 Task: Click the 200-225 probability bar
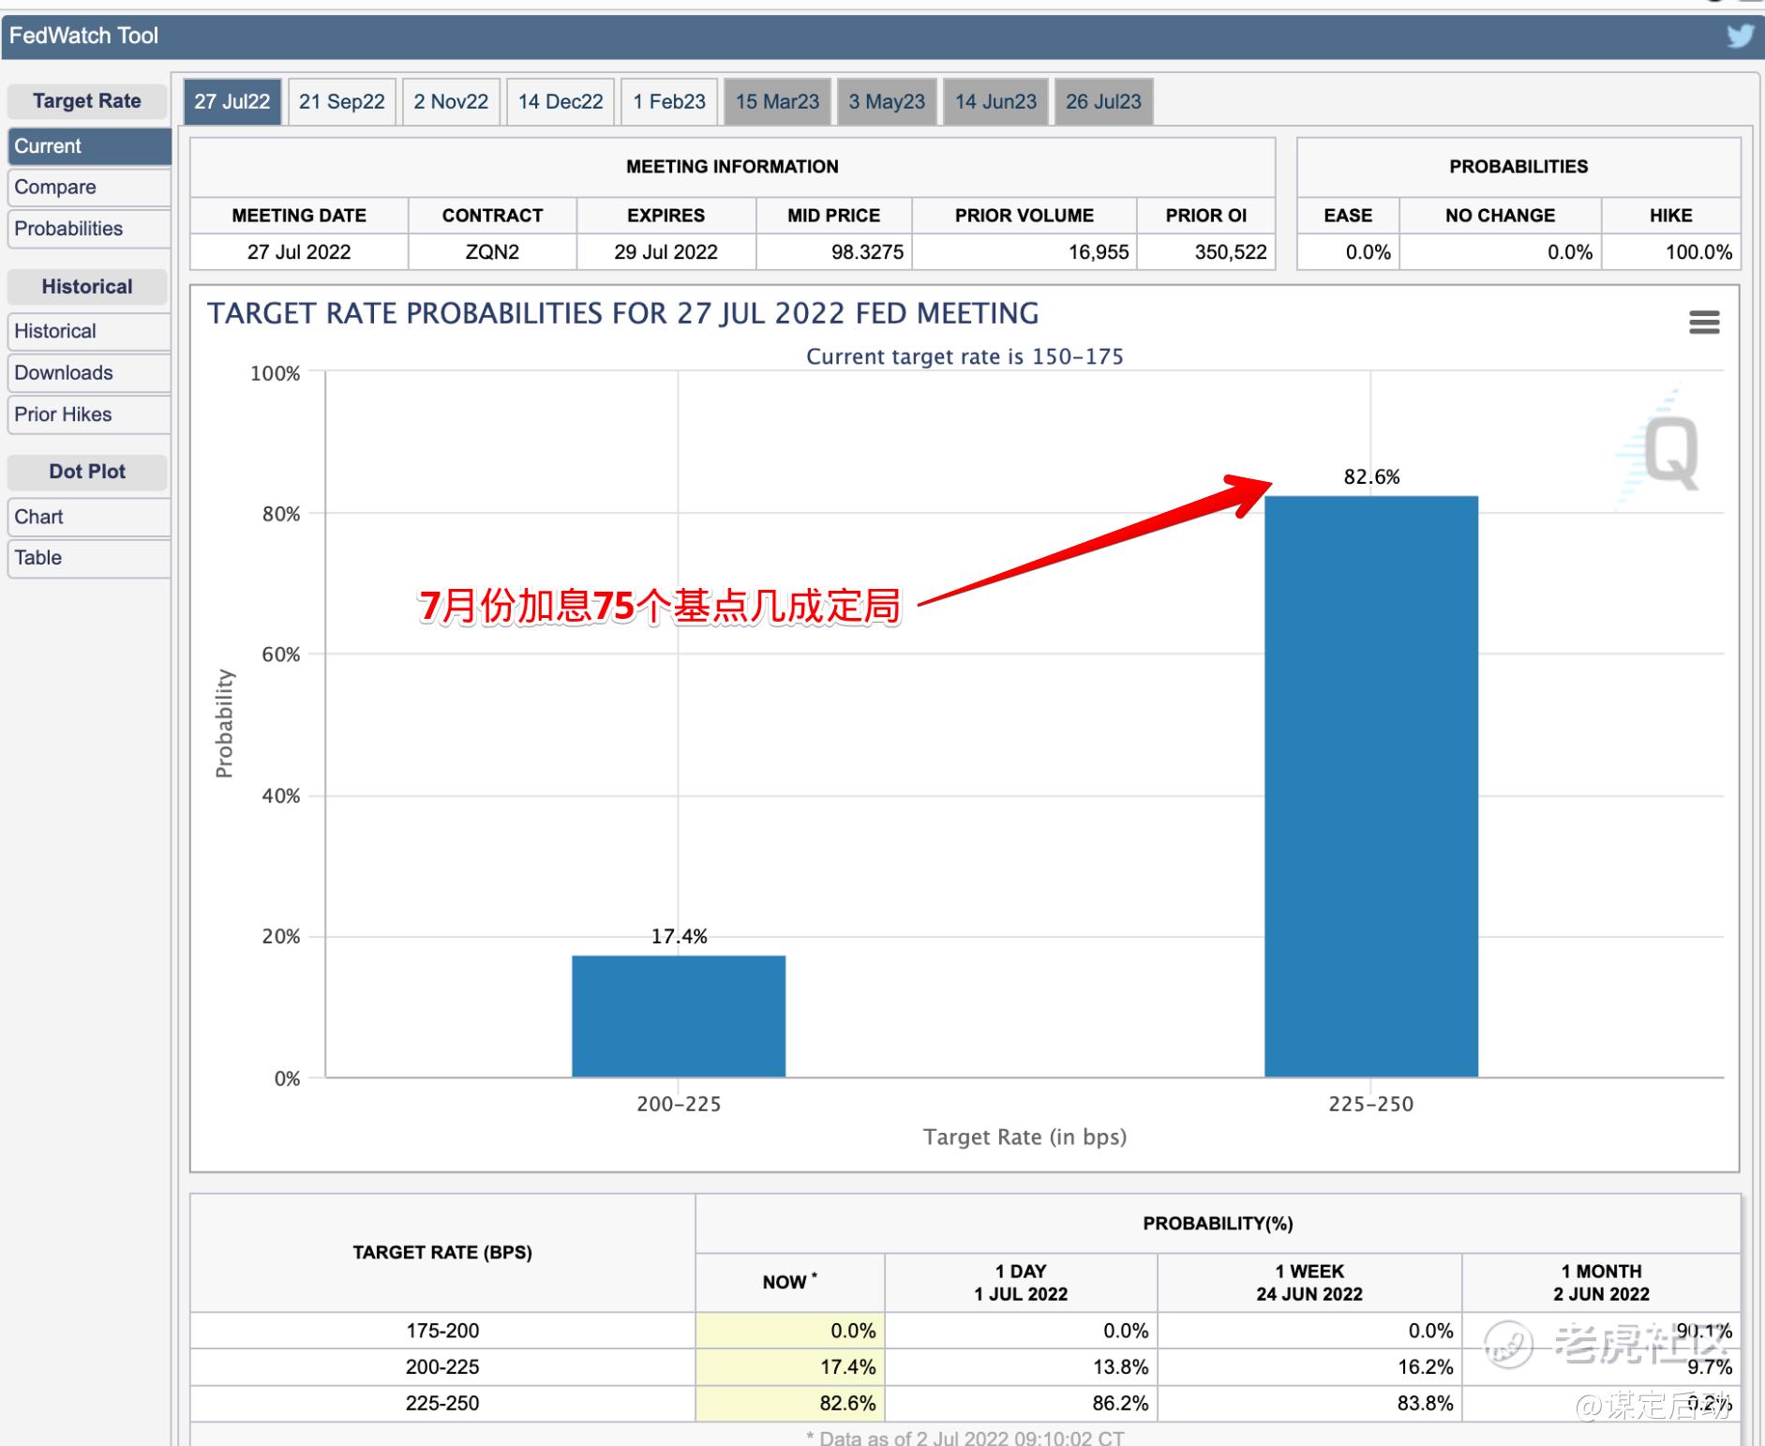point(679,1016)
